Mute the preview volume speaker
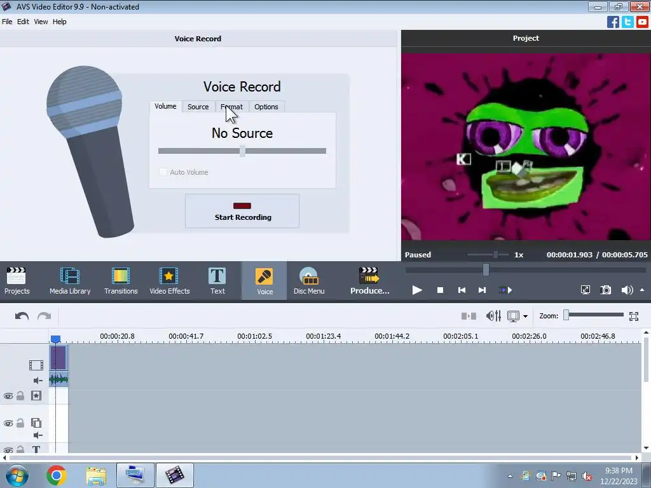The width and height of the screenshot is (651, 488). coord(626,290)
